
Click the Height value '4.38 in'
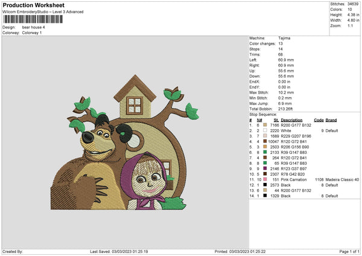(353, 14)
